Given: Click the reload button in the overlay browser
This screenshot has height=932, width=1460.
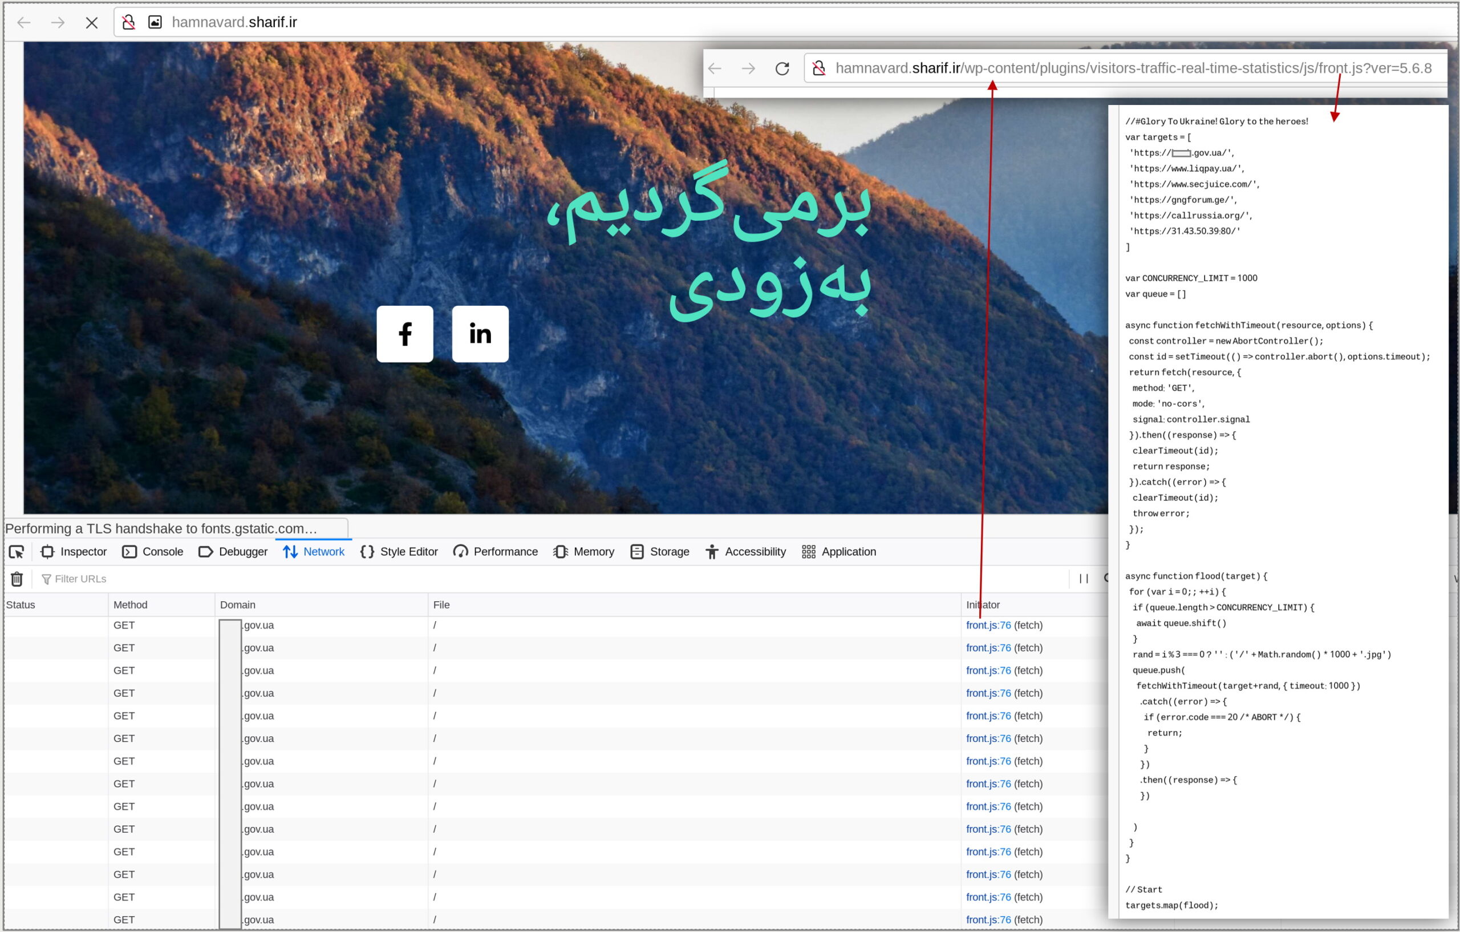Looking at the screenshot, I should [782, 68].
